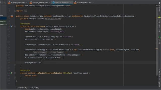Select the MainActivity.java tab
The height and width of the screenshot is (90, 161).
[62, 3]
